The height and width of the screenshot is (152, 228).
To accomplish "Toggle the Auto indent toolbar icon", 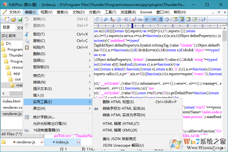I will pos(154,19).
